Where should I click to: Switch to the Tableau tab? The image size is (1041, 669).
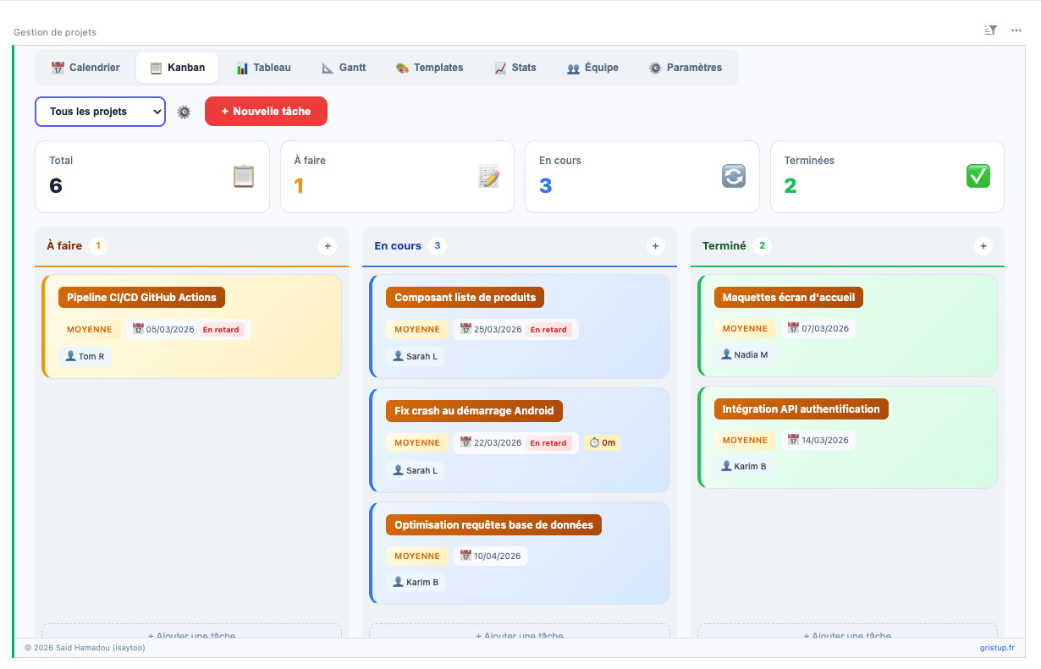(x=264, y=67)
